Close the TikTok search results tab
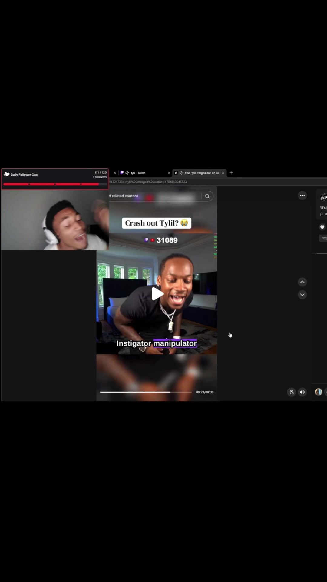The width and height of the screenshot is (327, 582). [223, 173]
